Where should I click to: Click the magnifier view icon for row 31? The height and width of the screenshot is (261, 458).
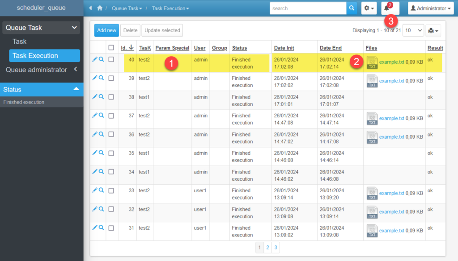click(x=102, y=228)
